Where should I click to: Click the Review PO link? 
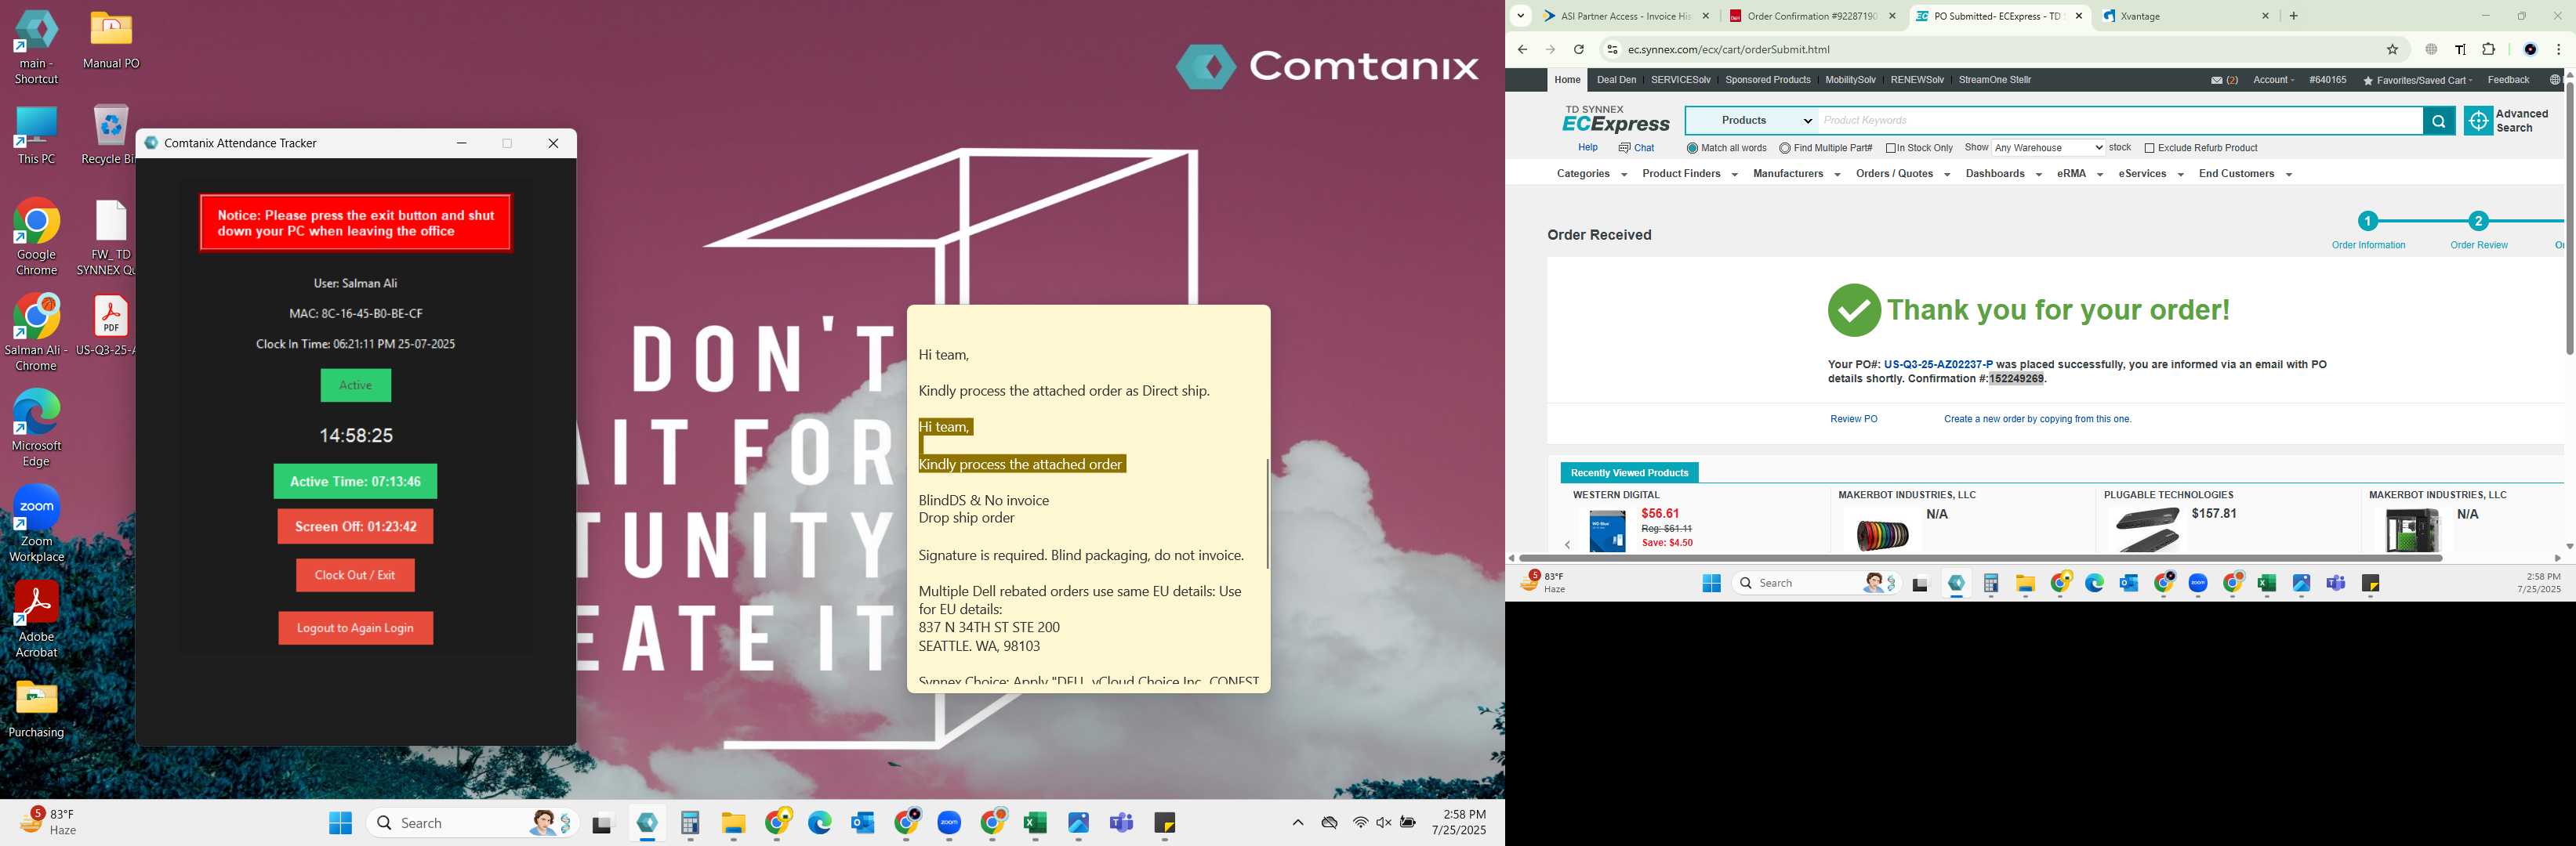pos(1853,420)
